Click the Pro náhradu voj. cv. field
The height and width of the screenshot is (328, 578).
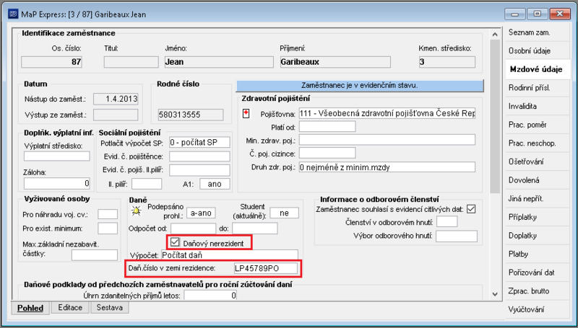108,214
